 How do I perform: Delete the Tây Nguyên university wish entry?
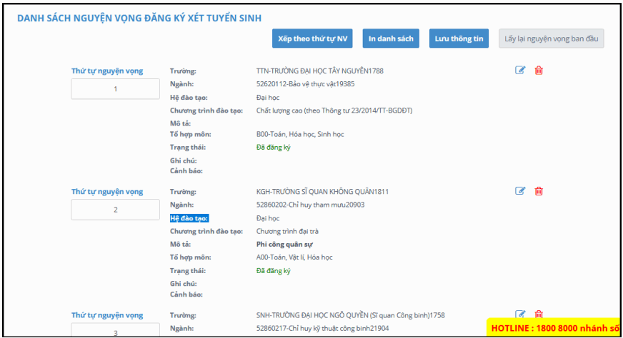tap(539, 71)
